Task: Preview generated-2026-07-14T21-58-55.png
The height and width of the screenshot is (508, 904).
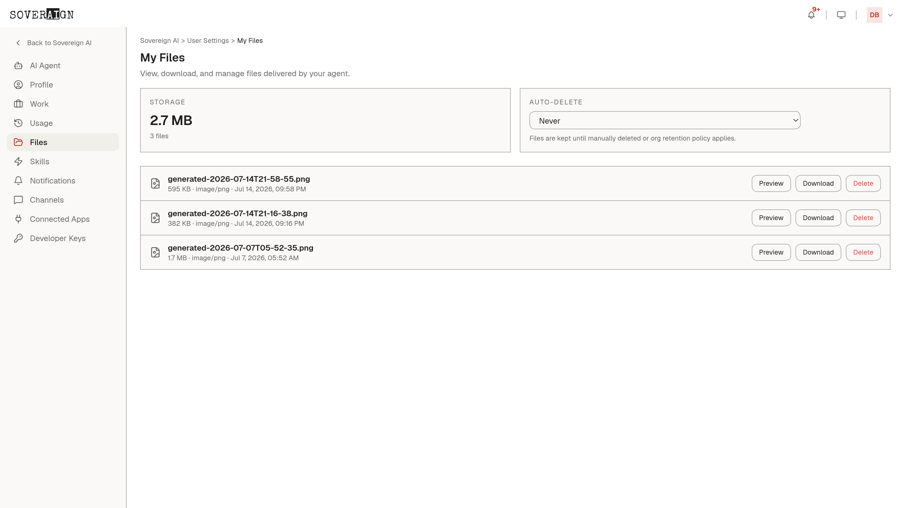Action: [771, 183]
